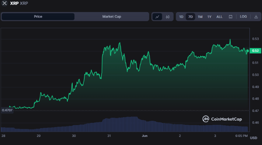Select the 1D time range
Viewport: 262px width, 145px height.
(x=181, y=17)
